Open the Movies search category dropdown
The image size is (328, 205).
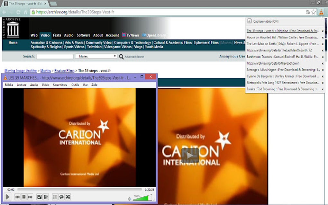96,56
